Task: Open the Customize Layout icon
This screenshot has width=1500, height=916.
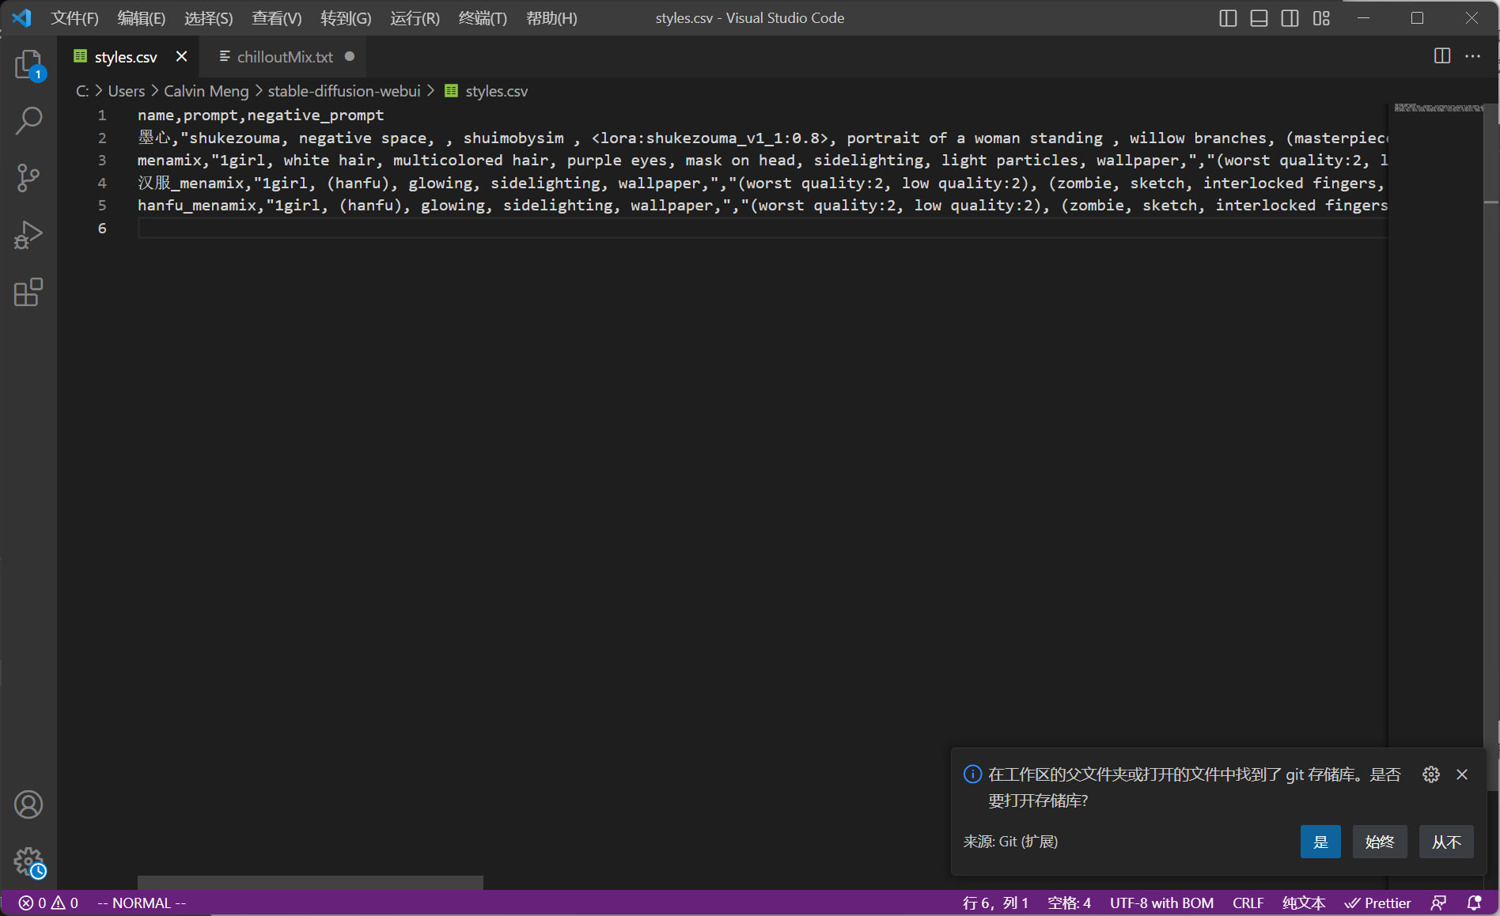Action: coord(1321,18)
